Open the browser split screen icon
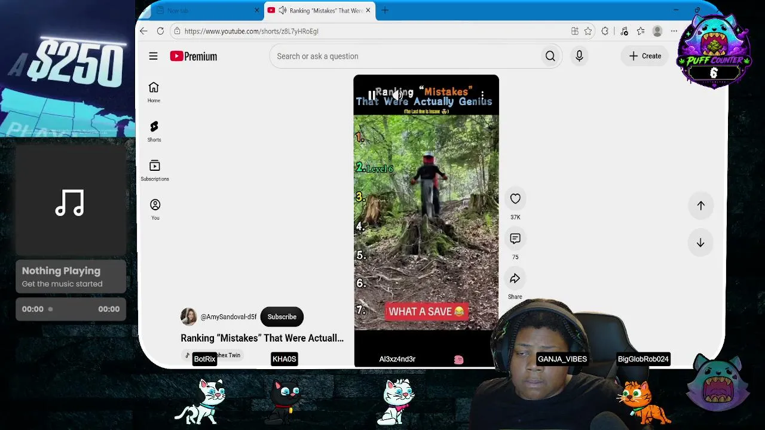 coord(574,31)
